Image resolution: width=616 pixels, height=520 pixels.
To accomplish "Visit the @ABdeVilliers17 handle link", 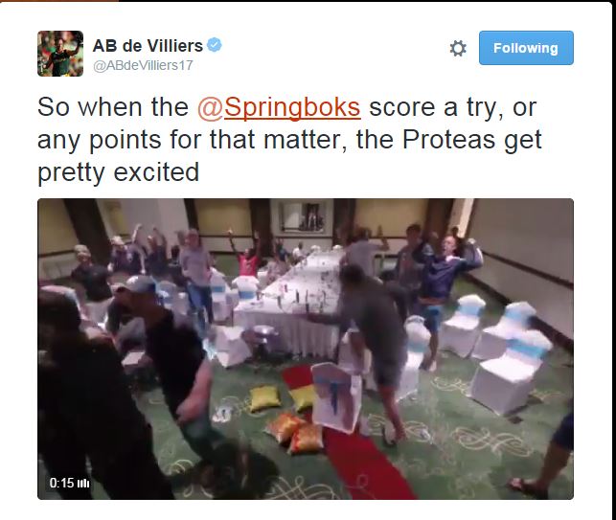I will tap(143, 65).
